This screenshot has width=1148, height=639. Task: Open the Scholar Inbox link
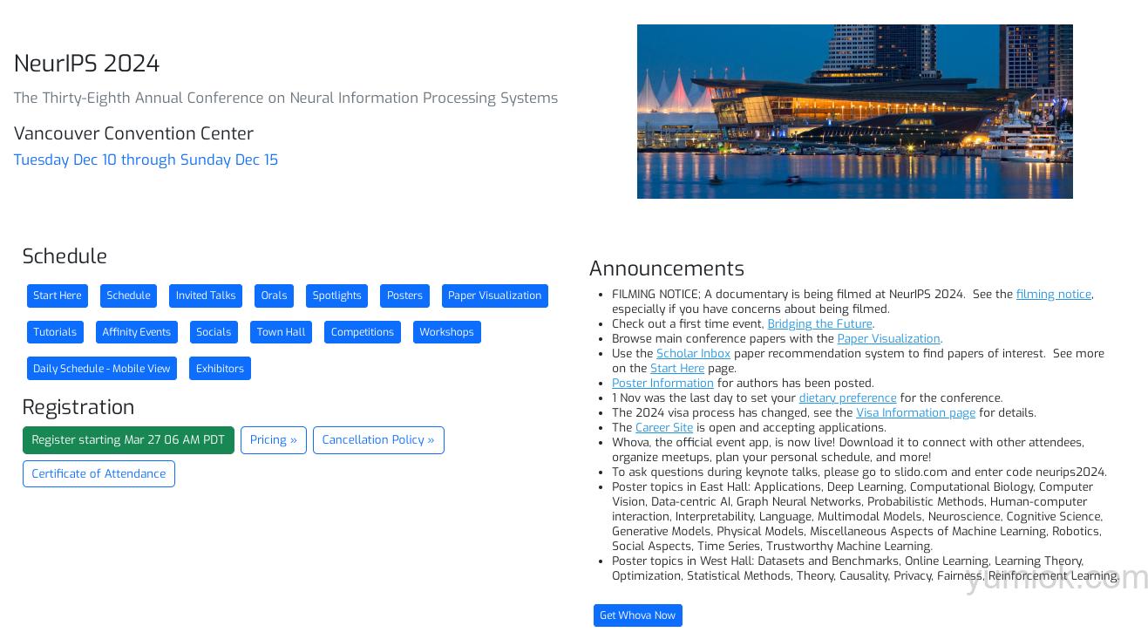693,354
